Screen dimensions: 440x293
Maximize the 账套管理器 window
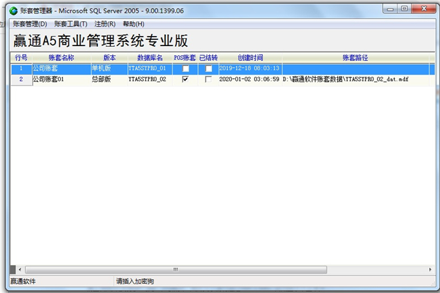405,9
